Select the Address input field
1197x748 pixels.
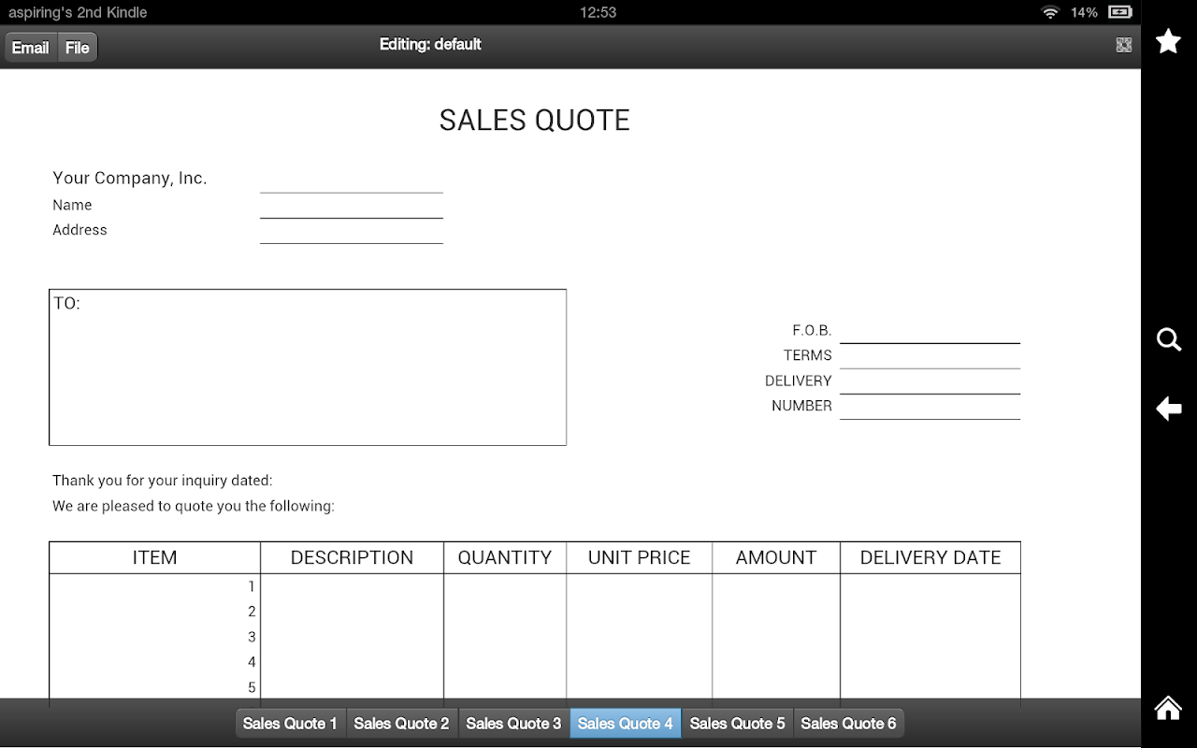tap(352, 231)
